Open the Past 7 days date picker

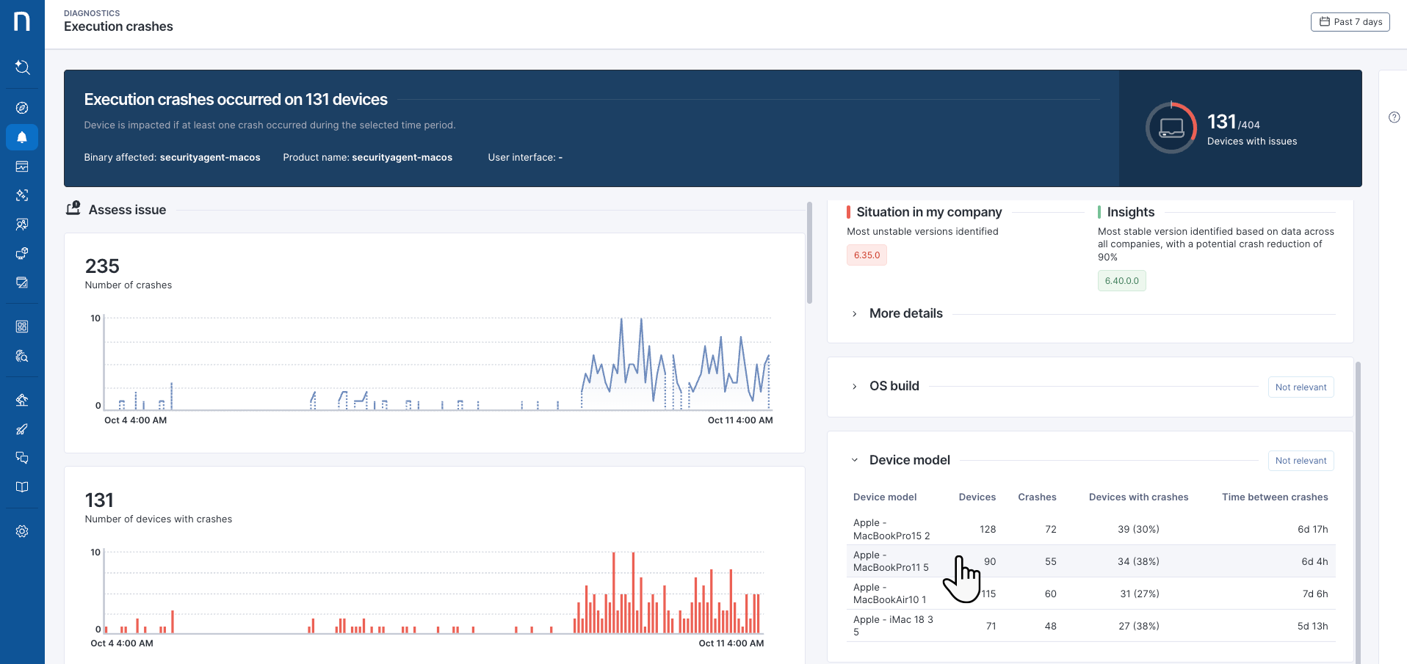tap(1350, 22)
